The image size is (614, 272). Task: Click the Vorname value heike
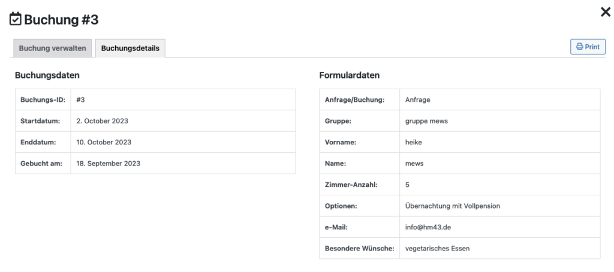[414, 142]
